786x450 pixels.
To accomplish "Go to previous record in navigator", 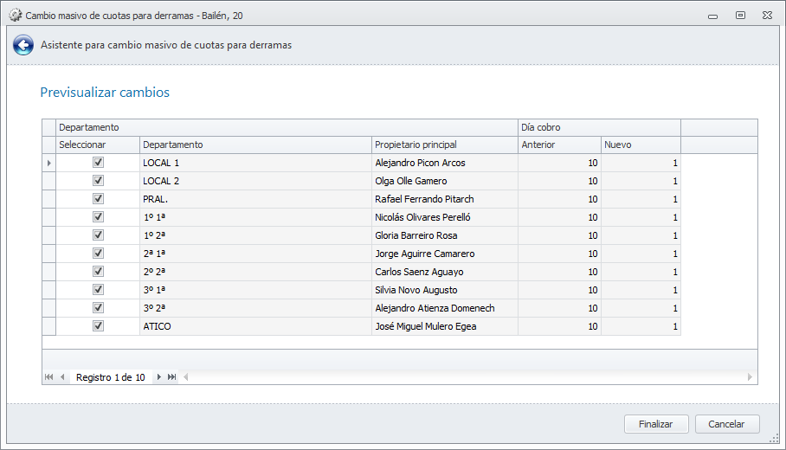I will [x=62, y=377].
